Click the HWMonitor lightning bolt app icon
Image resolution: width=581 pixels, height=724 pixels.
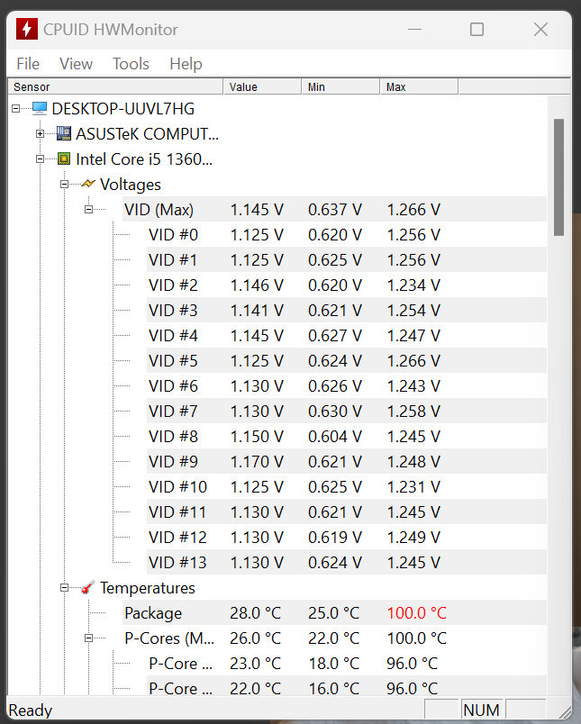[x=27, y=29]
